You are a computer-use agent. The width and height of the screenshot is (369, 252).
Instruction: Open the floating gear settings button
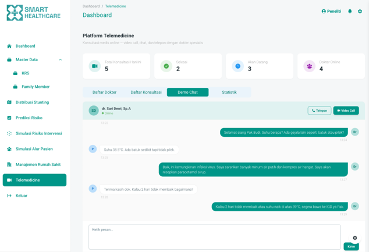355,238
